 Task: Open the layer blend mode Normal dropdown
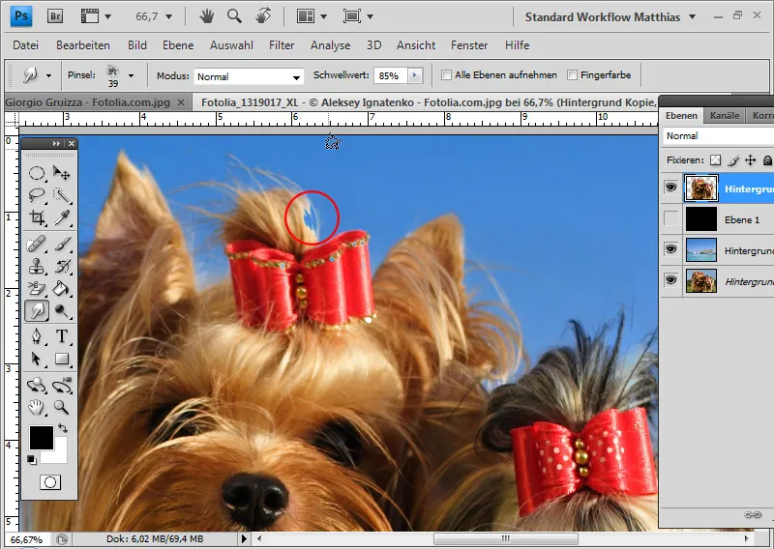coord(718,135)
